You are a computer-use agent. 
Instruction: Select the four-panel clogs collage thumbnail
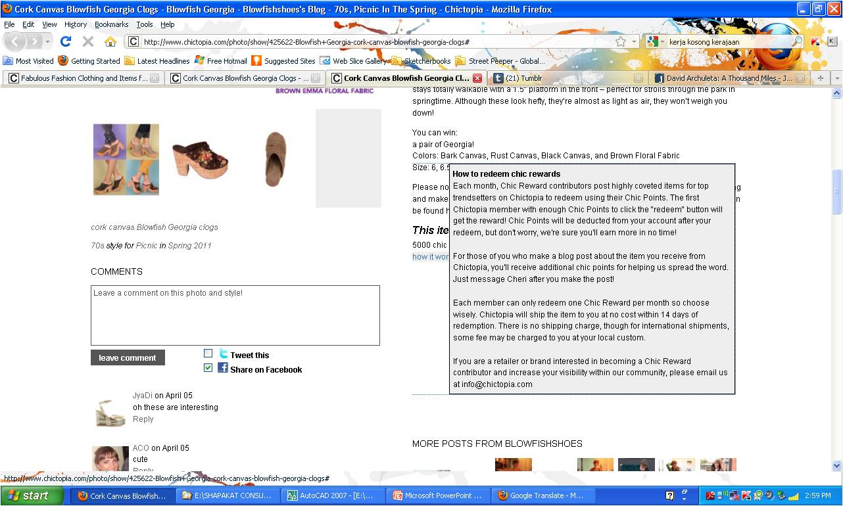(x=126, y=159)
